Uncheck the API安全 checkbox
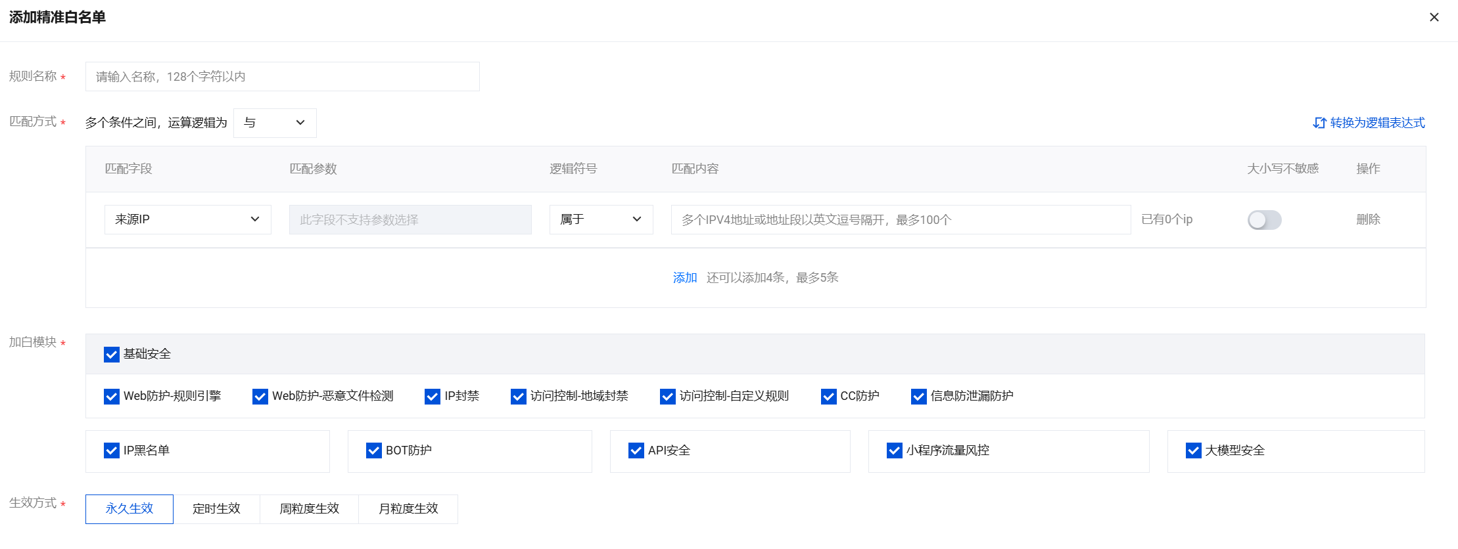The image size is (1458, 549). (x=636, y=450)
